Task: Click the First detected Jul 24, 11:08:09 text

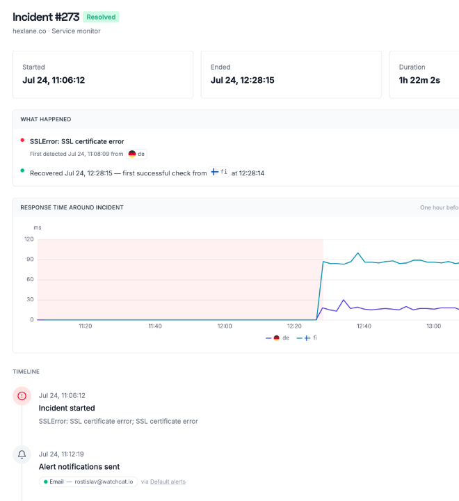Action: [76, 154]
